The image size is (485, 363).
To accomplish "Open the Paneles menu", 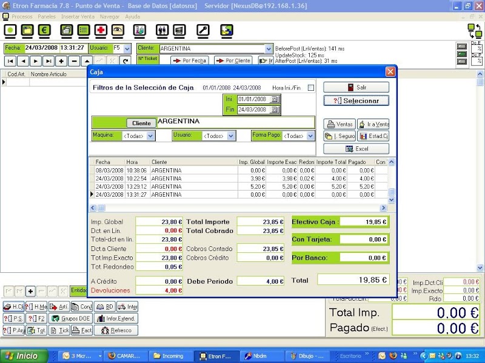I will click(47, 17).
